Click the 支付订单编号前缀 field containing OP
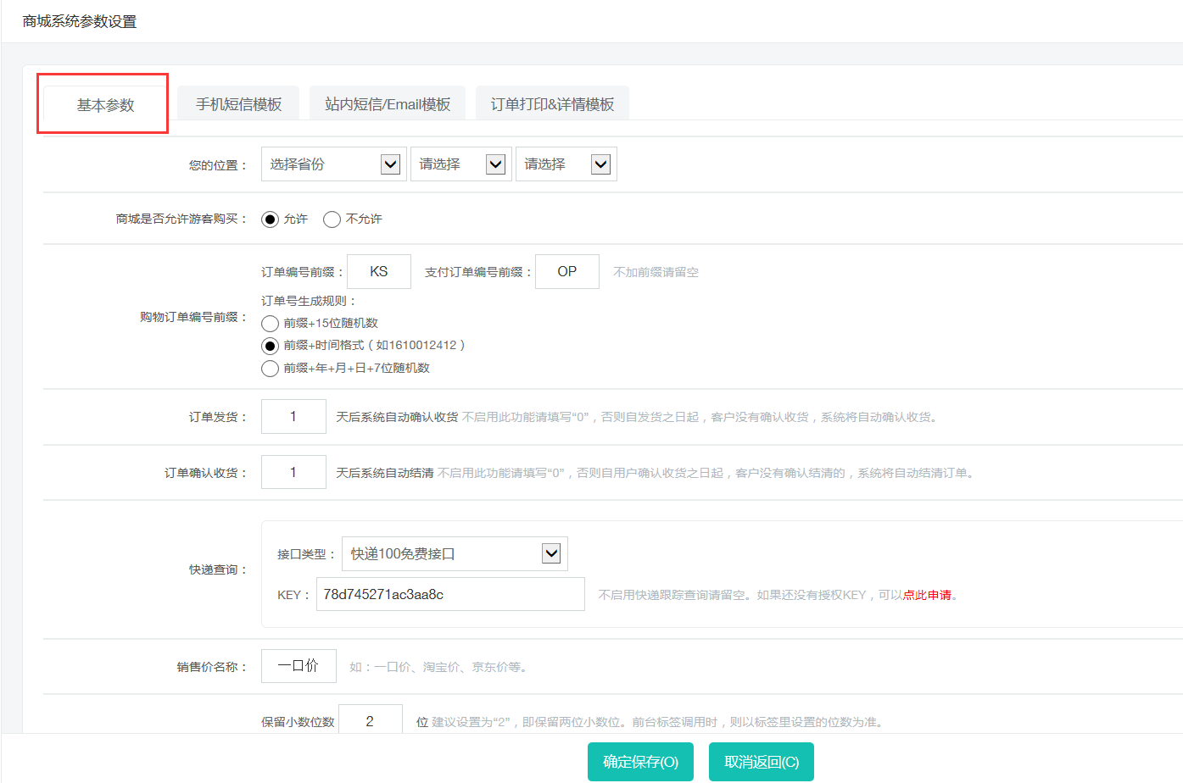Screen dimensions: 1183x783 (x=567, y=272)
